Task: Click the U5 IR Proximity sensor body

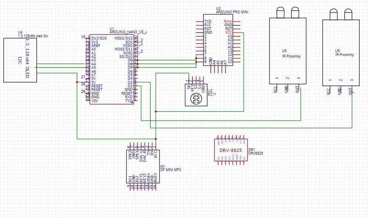Action: click(x=288, y=51)
